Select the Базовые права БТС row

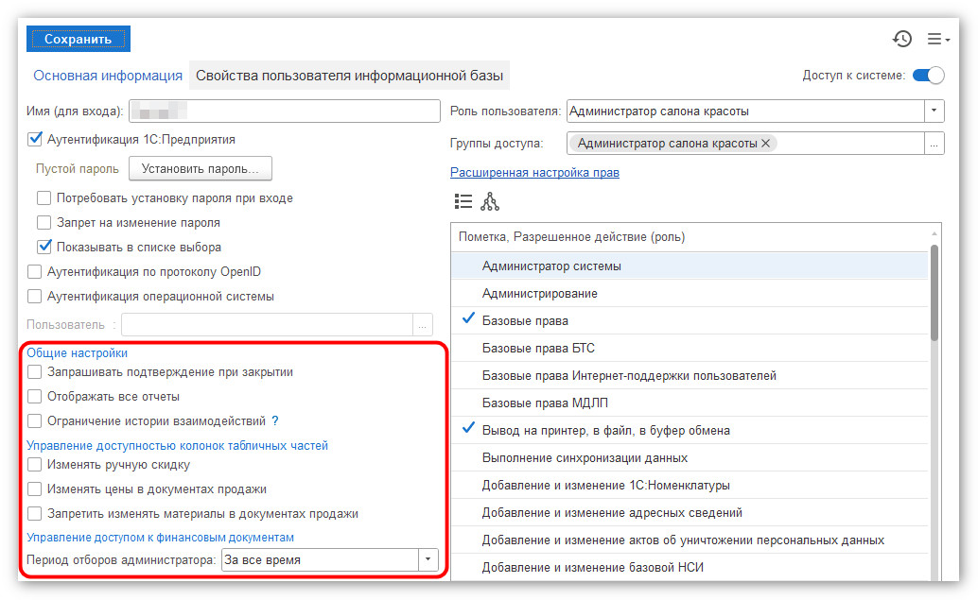click(x=690, y=349)
